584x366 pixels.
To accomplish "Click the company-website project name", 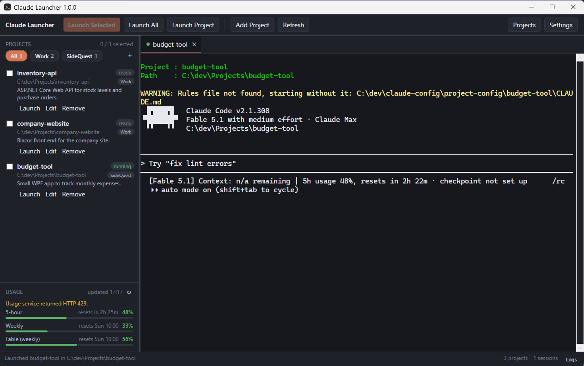I will click(43, 124).
